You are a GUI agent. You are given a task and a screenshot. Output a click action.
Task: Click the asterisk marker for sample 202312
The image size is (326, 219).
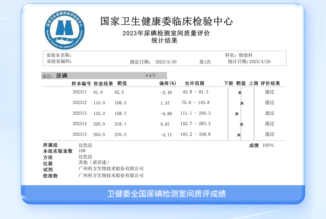tap(242, 103)
